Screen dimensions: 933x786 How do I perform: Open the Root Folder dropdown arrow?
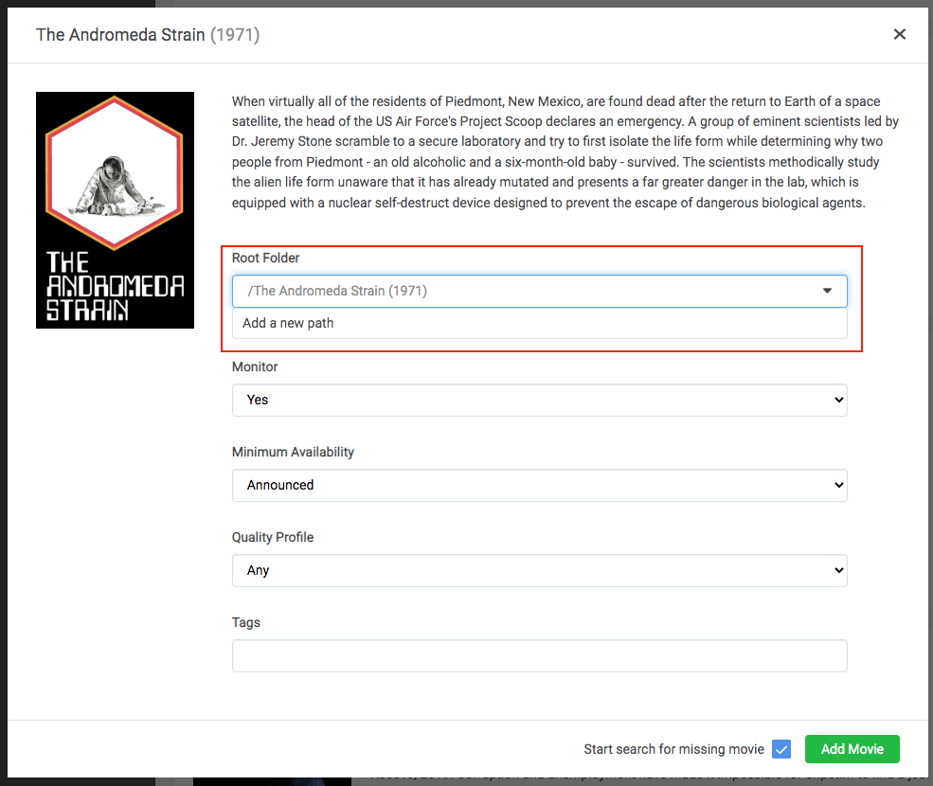tap(826, 291)
